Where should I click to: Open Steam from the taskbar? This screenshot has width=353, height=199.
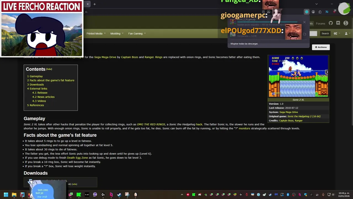[x=119, y=195]
